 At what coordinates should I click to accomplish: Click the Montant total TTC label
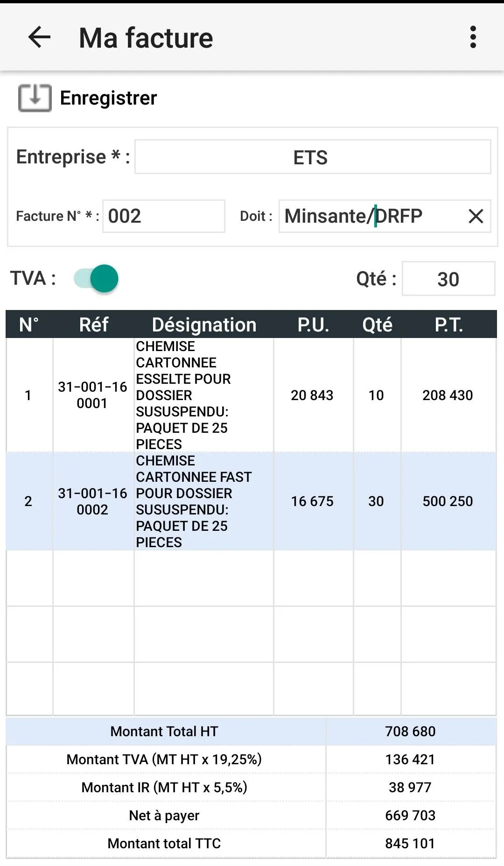click(x=164, y=843)
